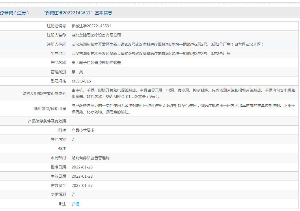Click the 基本信息 page heading

tap(56, 13)
